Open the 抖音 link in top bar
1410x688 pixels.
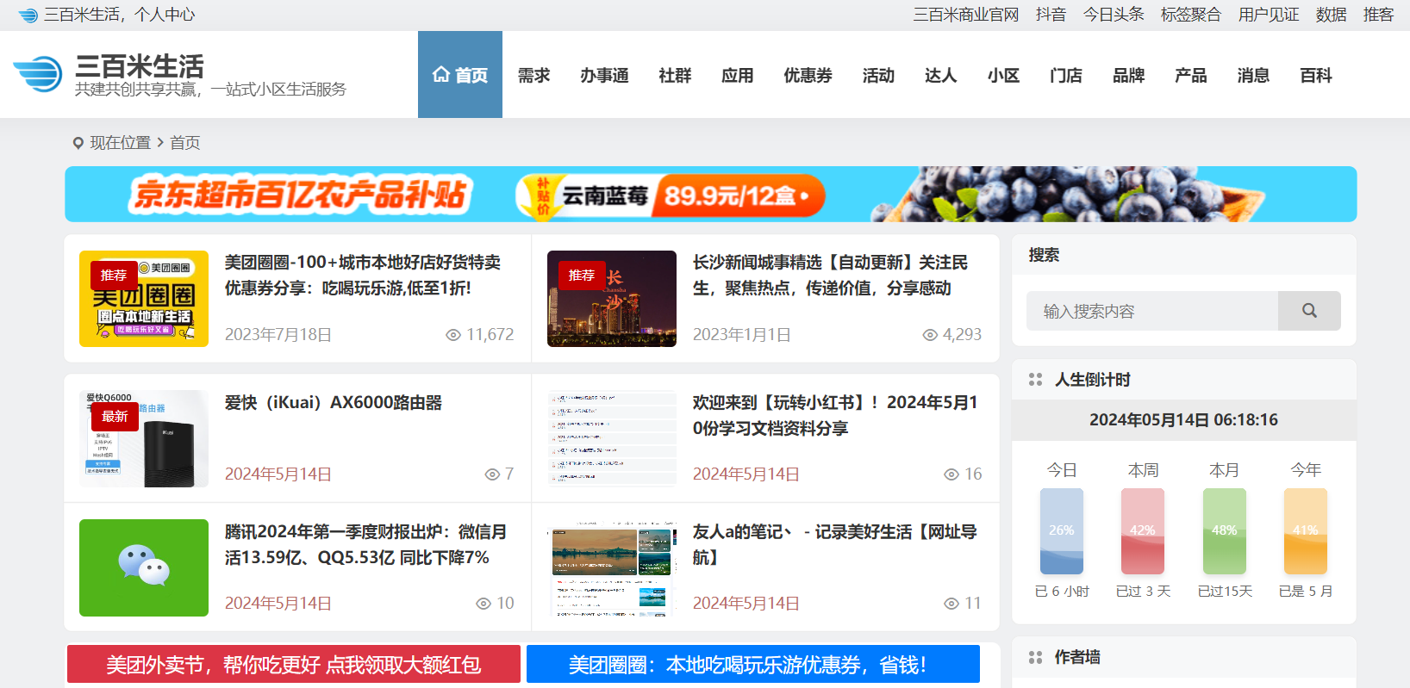coord(1051,15)
